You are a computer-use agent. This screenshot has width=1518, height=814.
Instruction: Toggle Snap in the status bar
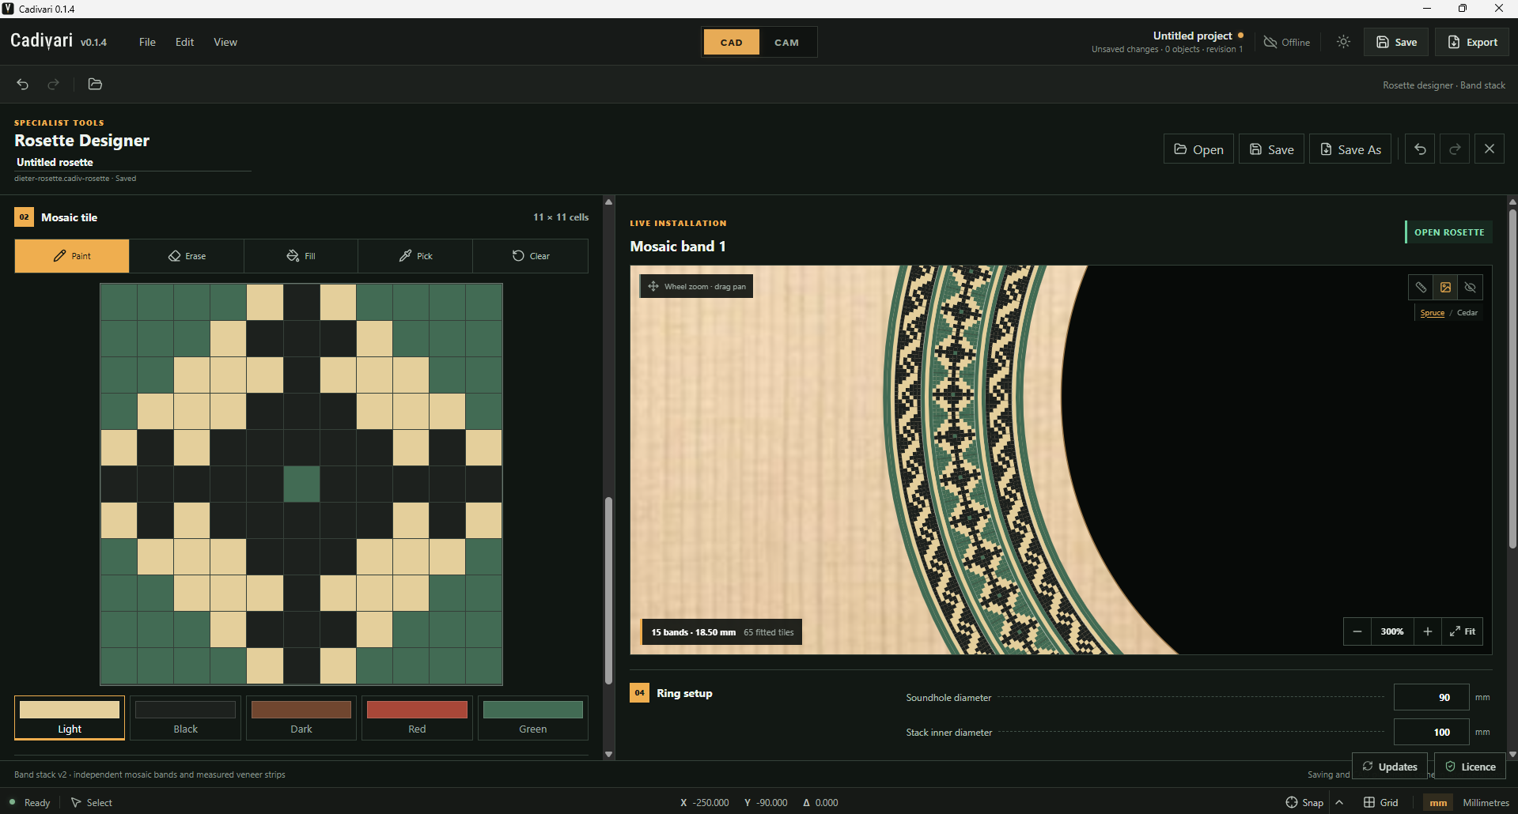tap(1304, 802)
